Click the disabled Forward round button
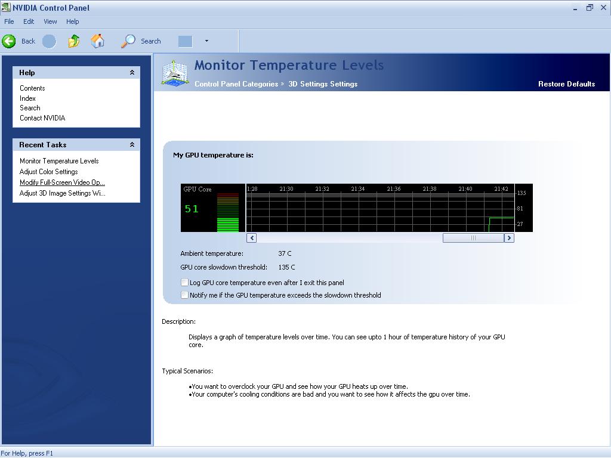 pos(49,41)
